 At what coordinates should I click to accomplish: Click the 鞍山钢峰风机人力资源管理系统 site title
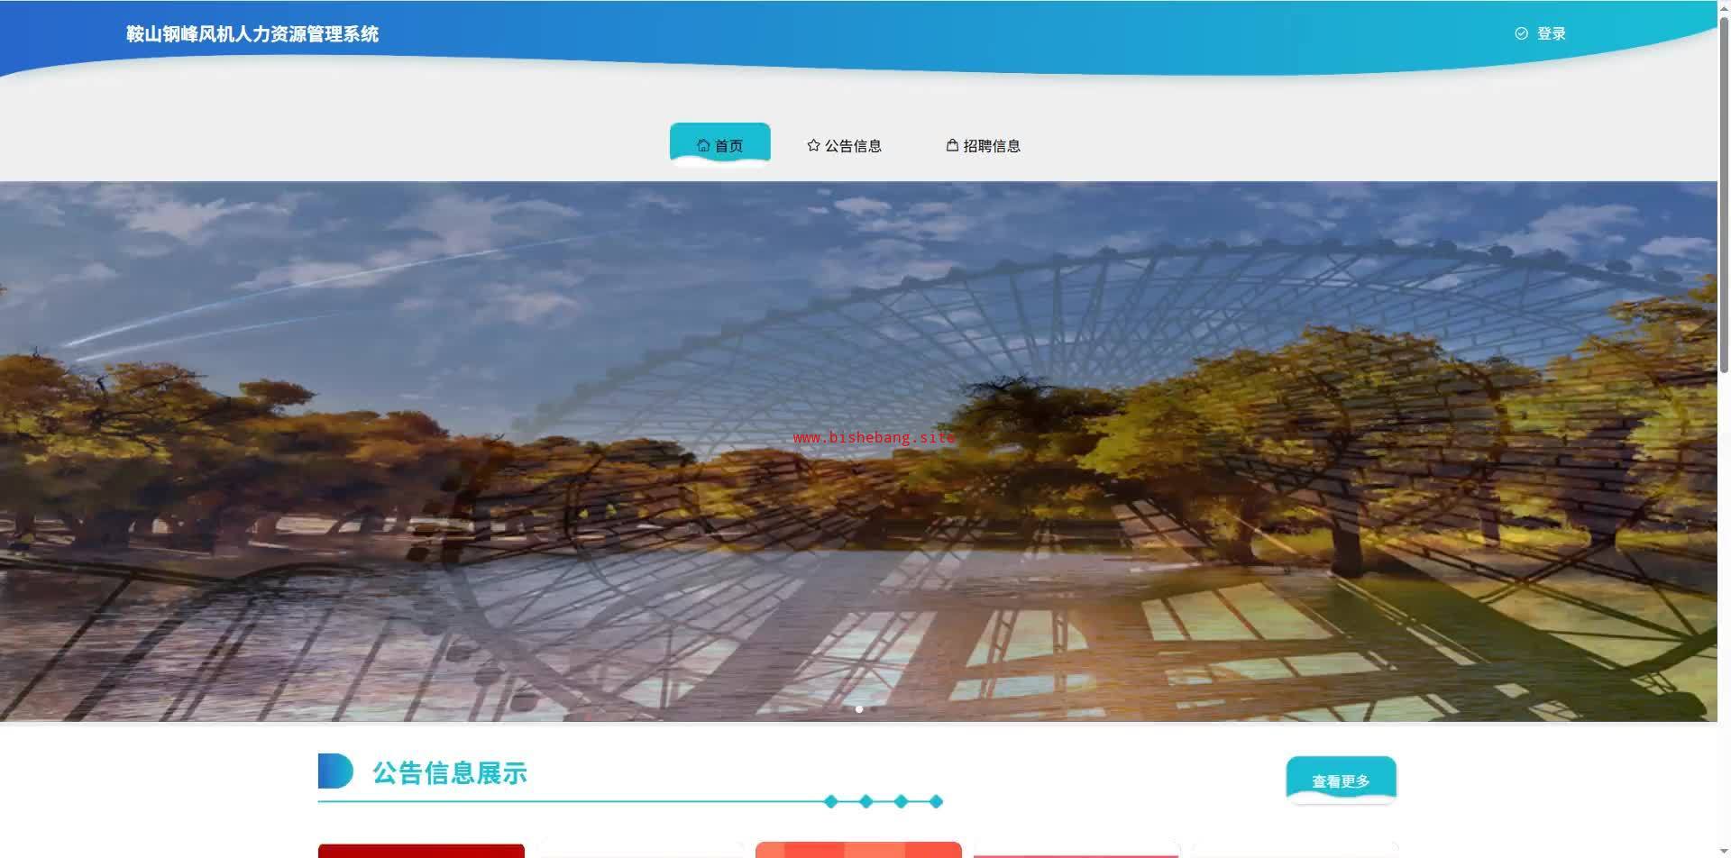(252, 34)
